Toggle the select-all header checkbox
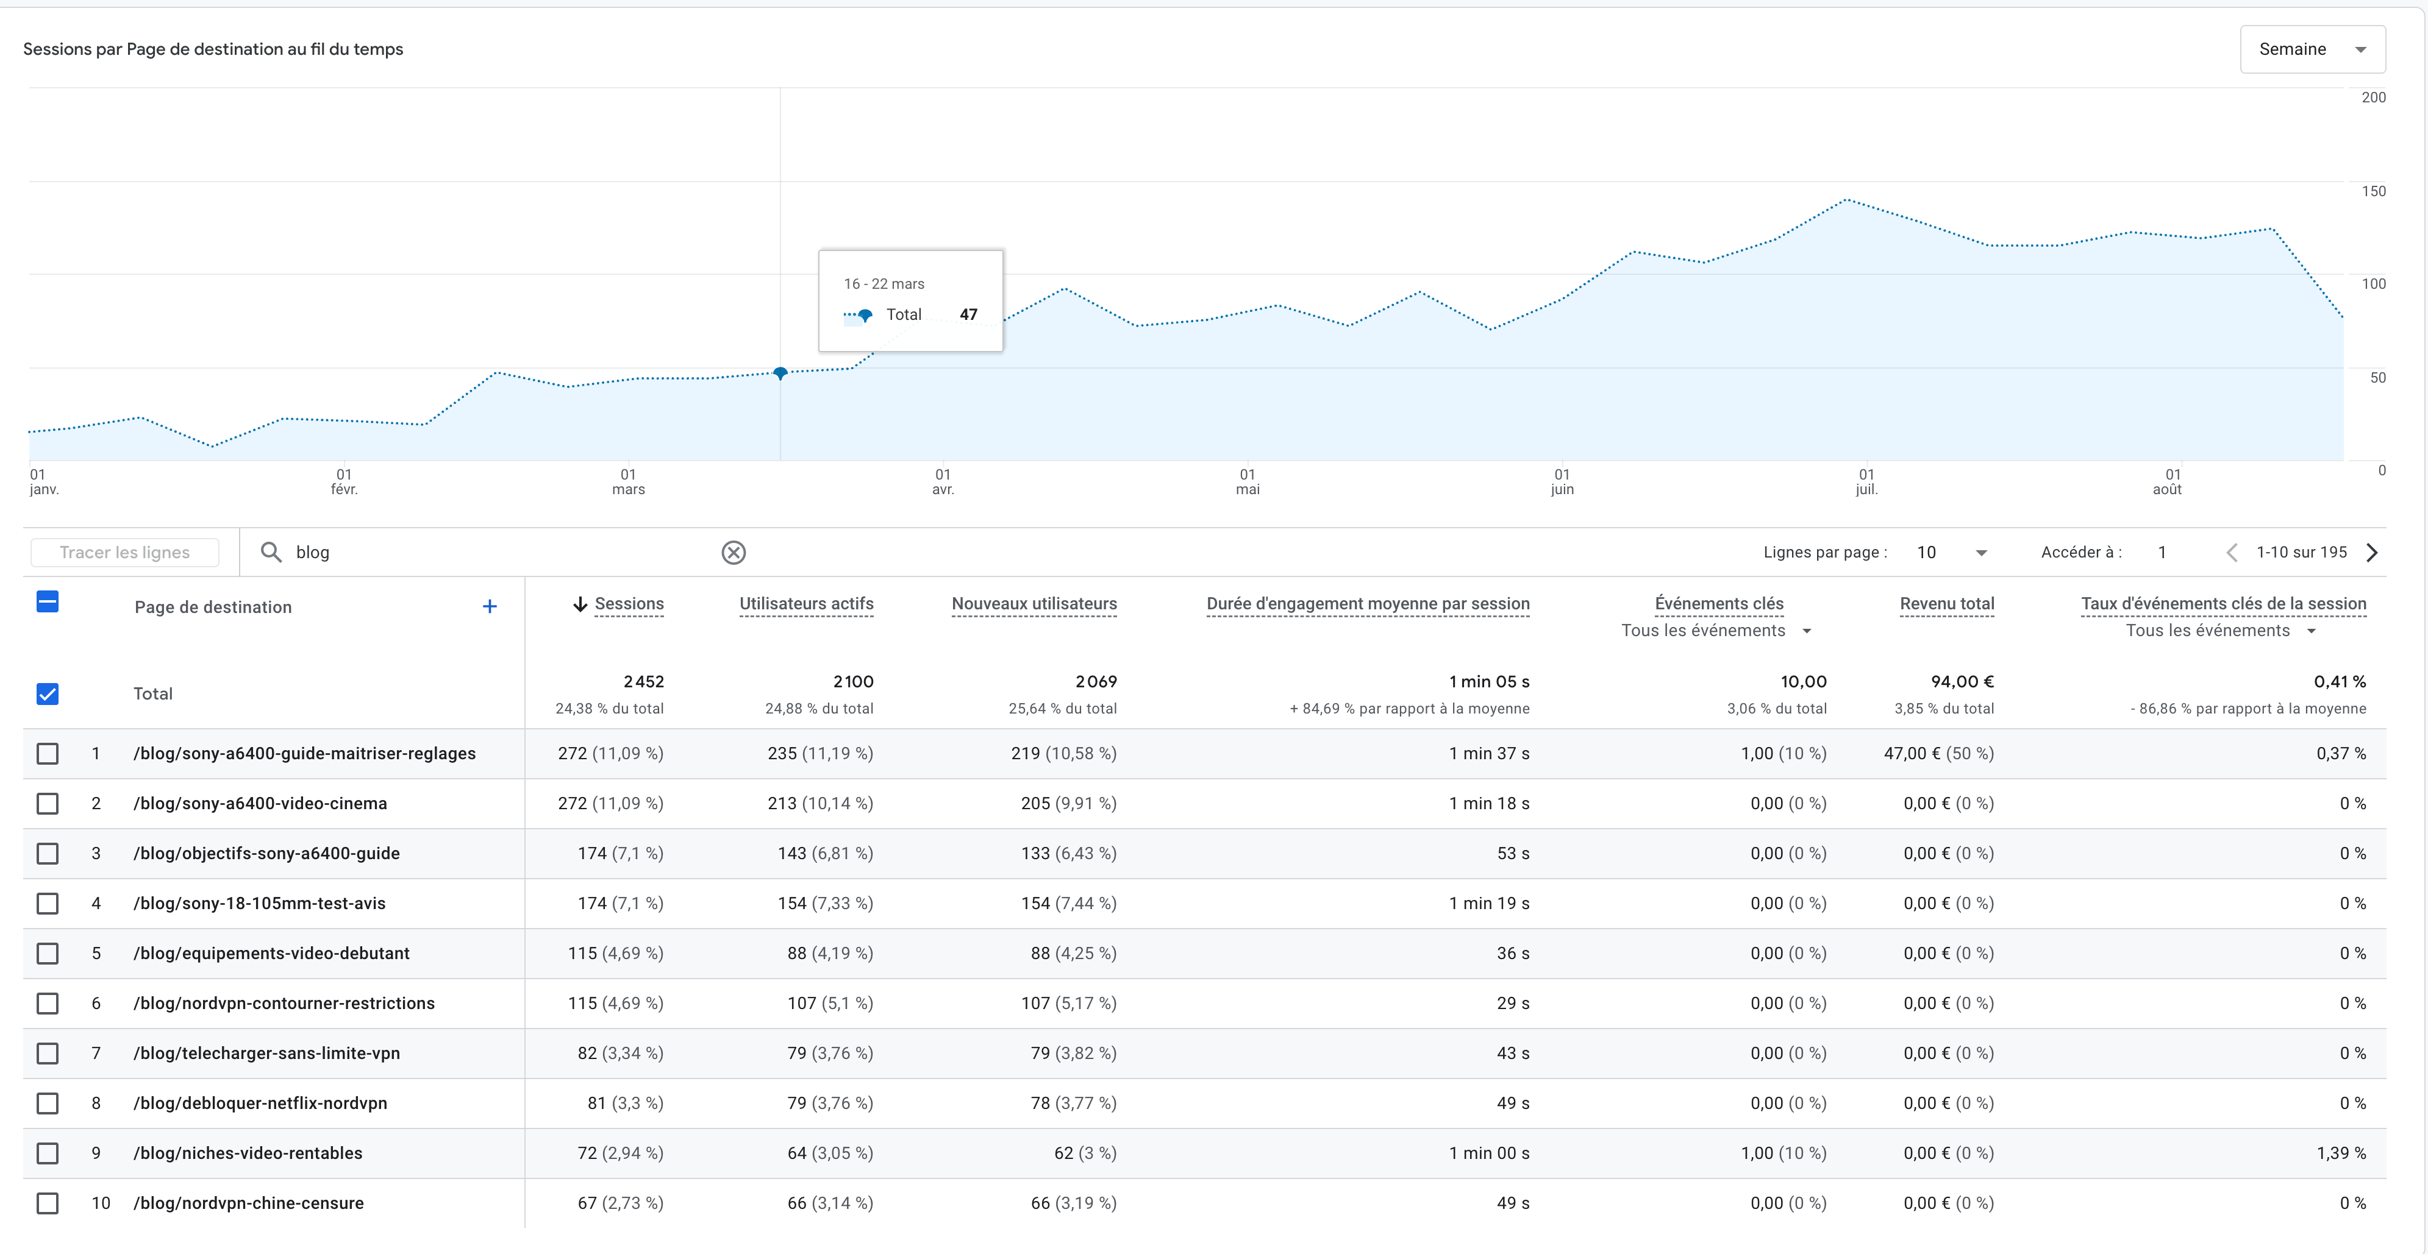The width and height of the screenshot is (2428, 1254). pos(47,601)
